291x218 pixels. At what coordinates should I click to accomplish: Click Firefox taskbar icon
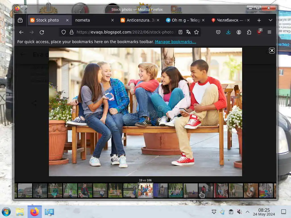tap(34, 212)
